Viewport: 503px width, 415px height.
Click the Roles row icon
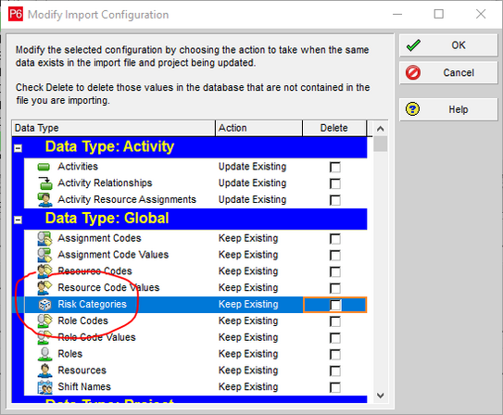point(44,354)
